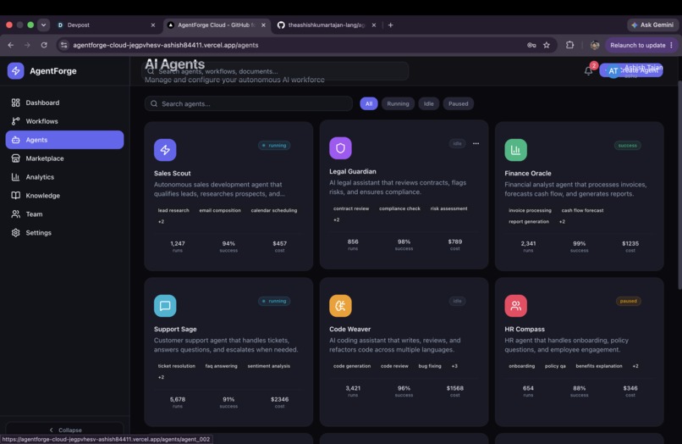Open a new browser tab with plus

(x=391, y=25)
